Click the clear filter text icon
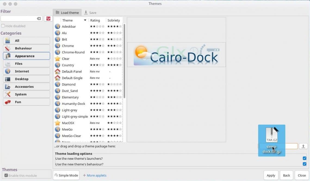Screen dimensions: 310x181 39,19
